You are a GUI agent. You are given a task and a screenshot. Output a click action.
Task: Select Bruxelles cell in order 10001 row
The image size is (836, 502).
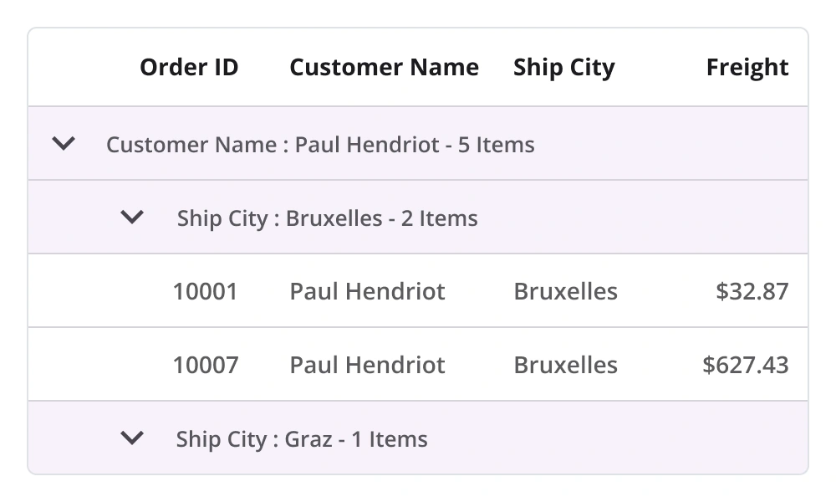[565, 291]
